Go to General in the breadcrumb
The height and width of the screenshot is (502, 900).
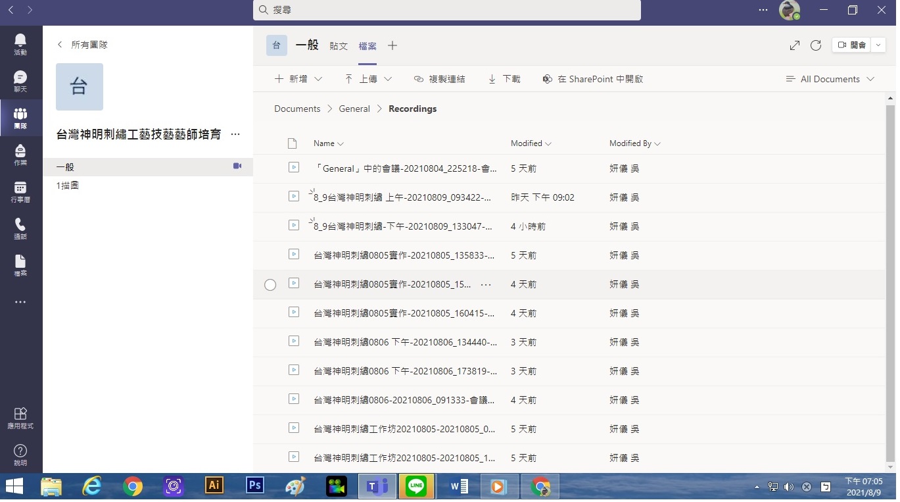354,109
